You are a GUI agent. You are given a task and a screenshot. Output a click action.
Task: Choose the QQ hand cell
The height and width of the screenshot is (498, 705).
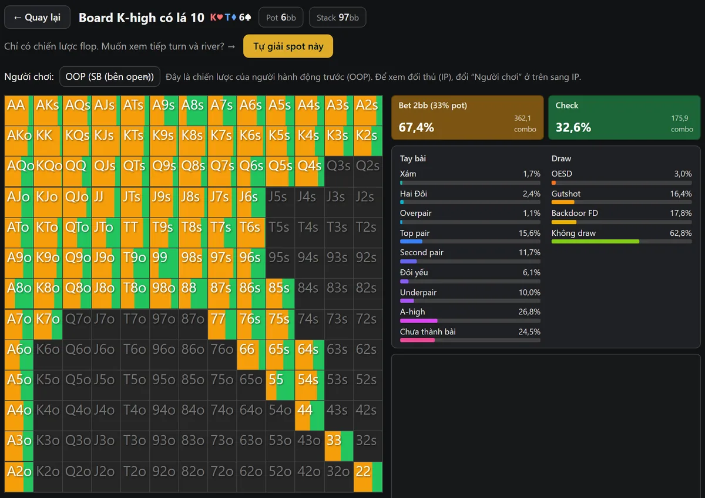coord(77,172)
